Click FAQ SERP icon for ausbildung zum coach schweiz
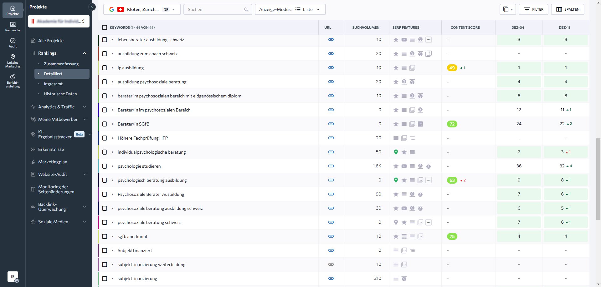This screenshot has height=287, width=601. pos(429,54)
